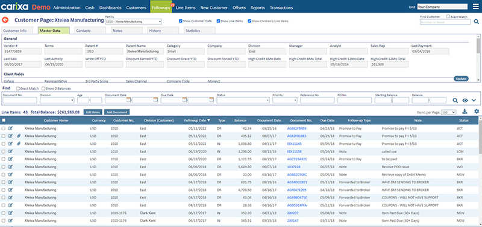482x227 pixels.
Task: Click the Find Customer input field
Action: click(445, 22)
